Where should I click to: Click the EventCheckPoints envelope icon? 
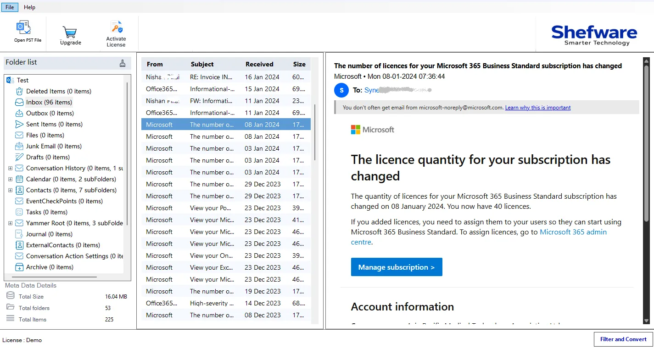(19, 201)
